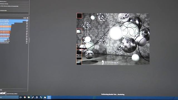Open Task View from the taskbar
The width and height of the screenshot is (178, 100).
(21, 97)
